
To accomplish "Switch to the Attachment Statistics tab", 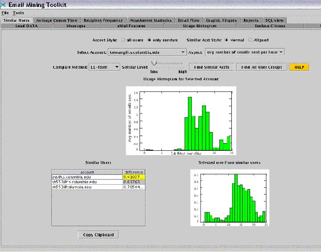I will point(151,21).
